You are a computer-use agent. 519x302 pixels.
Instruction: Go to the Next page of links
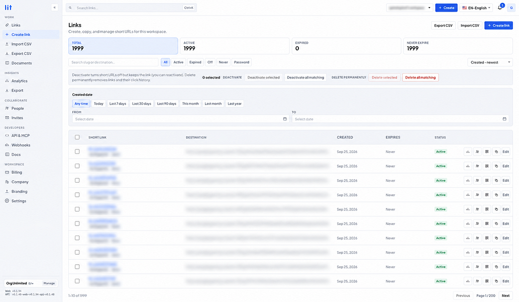[x=505, y=295]
